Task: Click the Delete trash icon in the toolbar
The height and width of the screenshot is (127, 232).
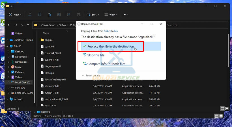Action: coord(78,15)
